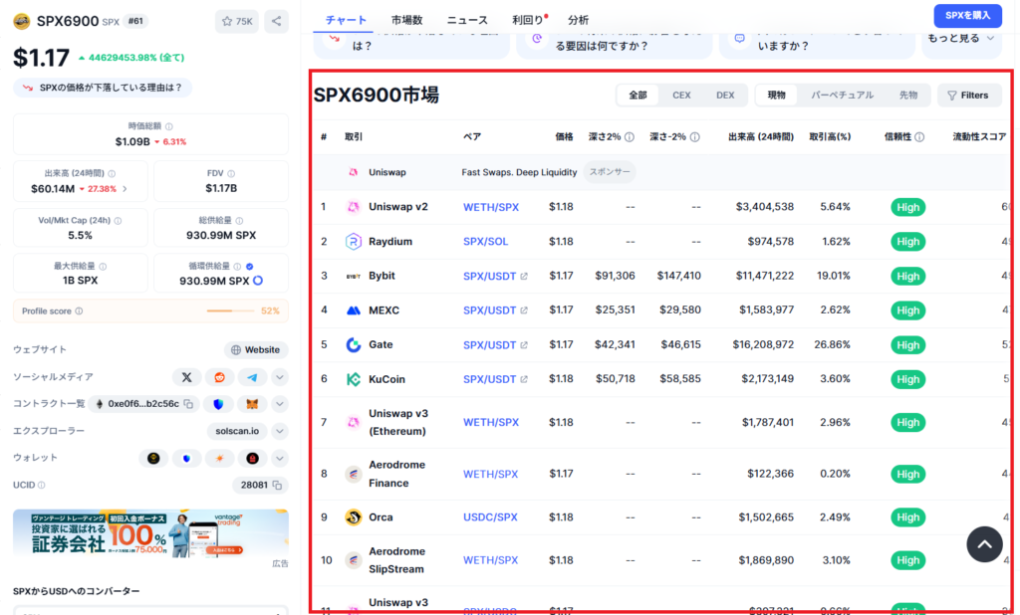Expand the 24h volume details arrow

tap(125, 189)
